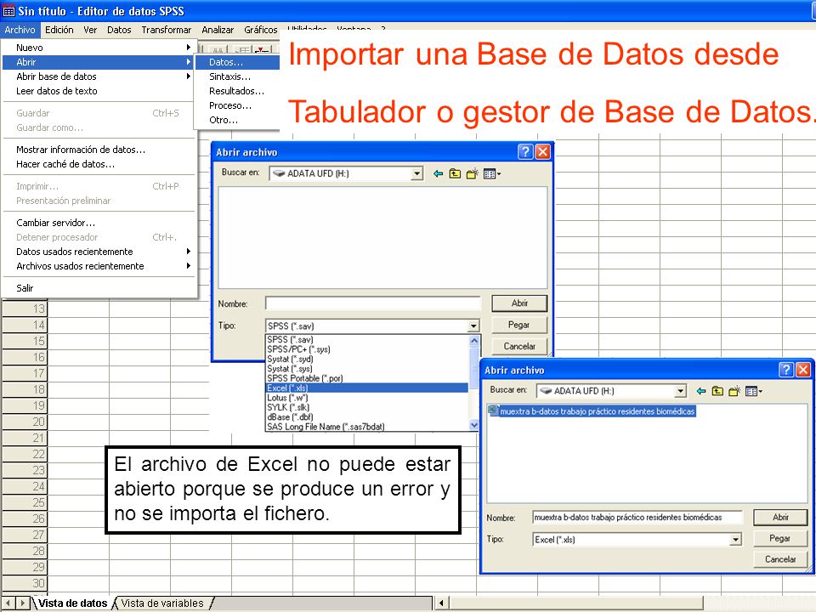The width and height of the screenshot is (816, 612).
Task: Click Pegar button in second dialog
Action: point(780,538)
